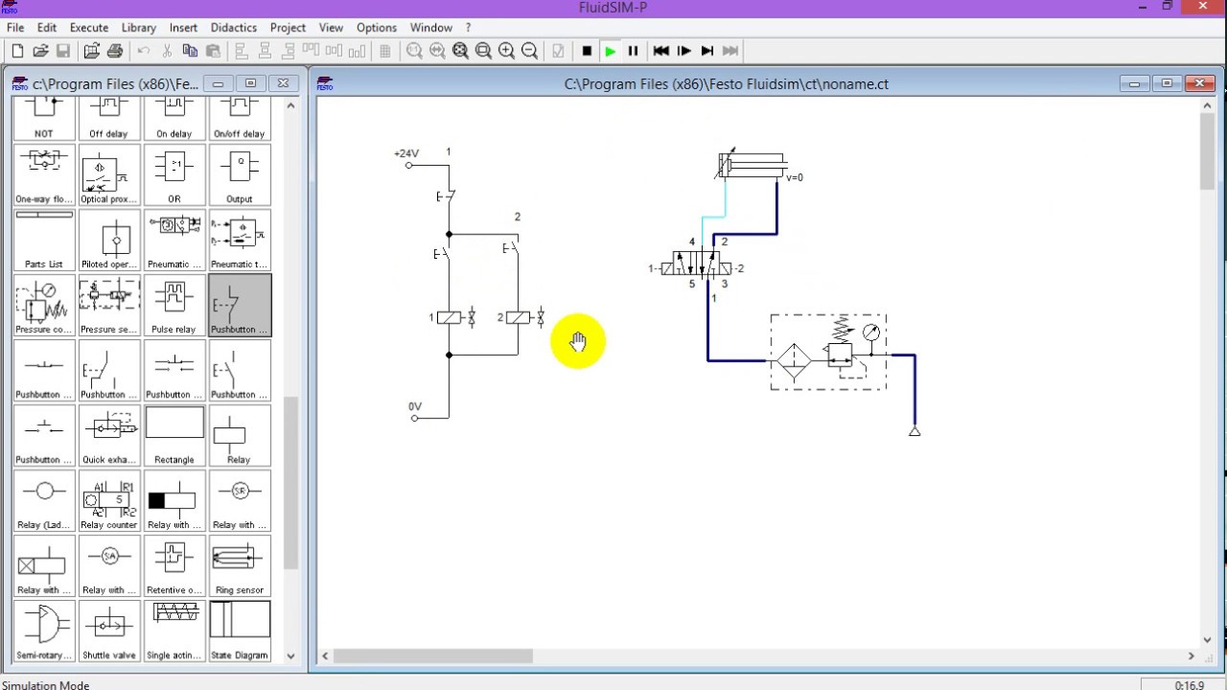Select the State Diagram component
This screenshot has height=690, width=1227.
click(240, 631)
